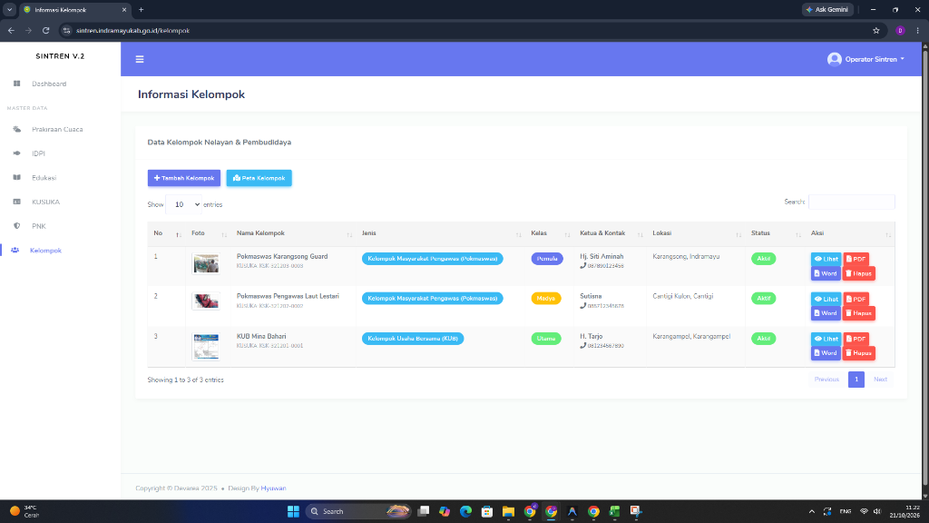Toggle the sidebar hamburger menu icon
929x523 pixels.
(x=140, y=59)
